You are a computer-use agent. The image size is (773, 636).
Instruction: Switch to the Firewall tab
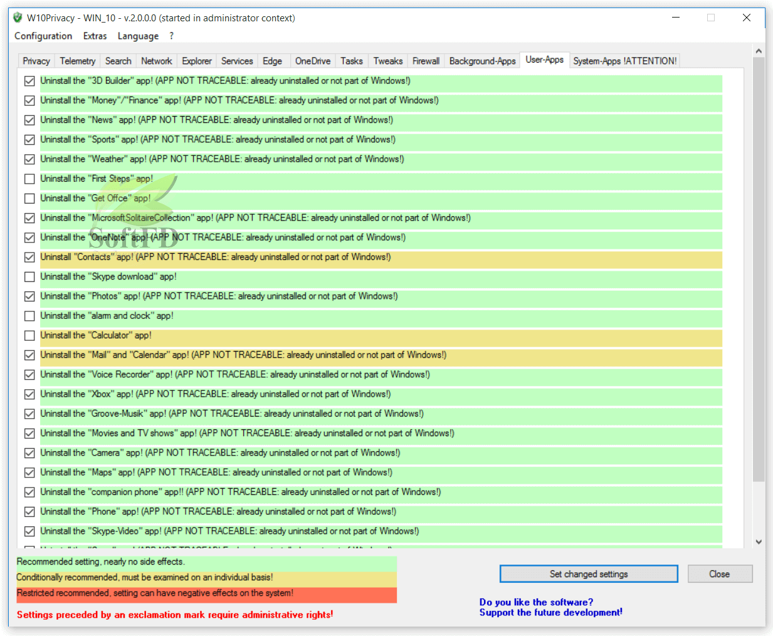click(426, 61)
